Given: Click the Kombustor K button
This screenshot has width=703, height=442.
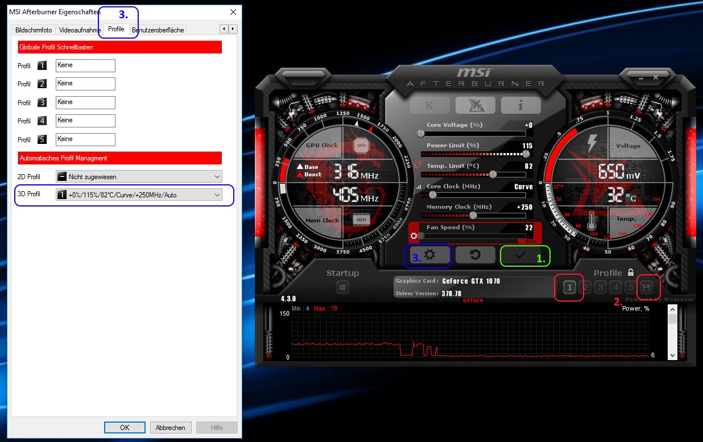Looking at the screenshot, I should point(430,105).
